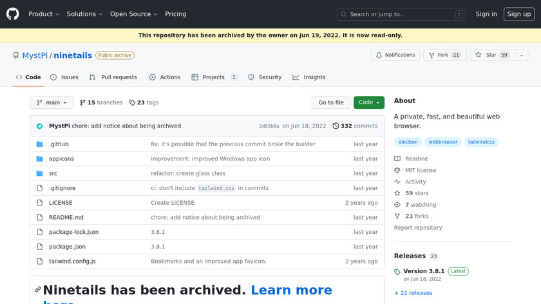Switch to the Insights tab
Image resolution: width=541 pixels, height=304 pixels.
coord(309,77)
